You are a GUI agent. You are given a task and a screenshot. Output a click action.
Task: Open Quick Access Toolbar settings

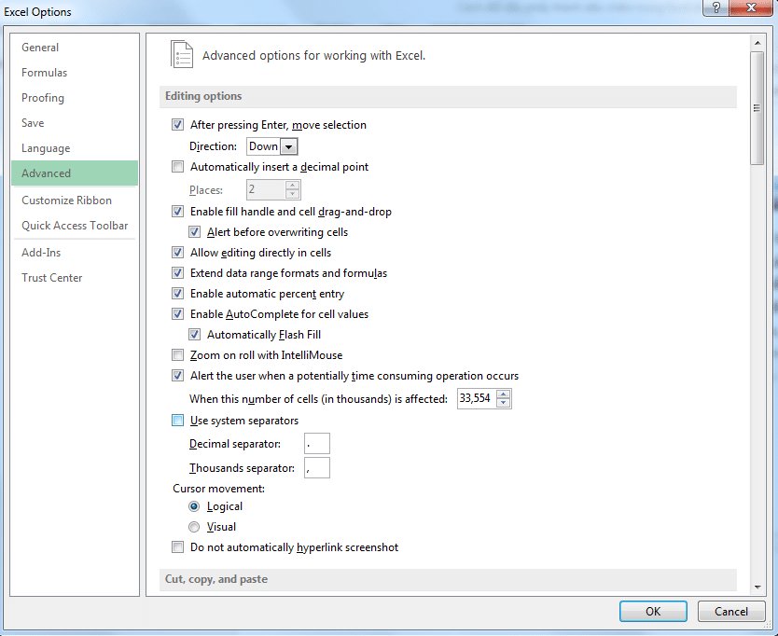[x=75, y=226]
